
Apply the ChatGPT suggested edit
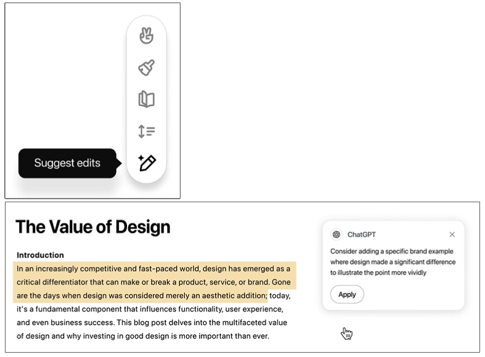tap(347, 295)
